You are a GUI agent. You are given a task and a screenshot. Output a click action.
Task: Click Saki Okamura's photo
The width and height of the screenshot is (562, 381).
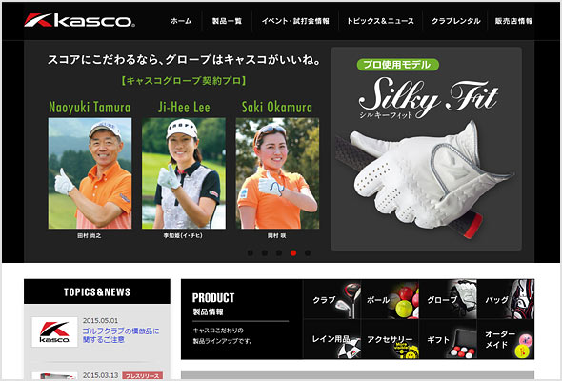click(x=277, y=173)
